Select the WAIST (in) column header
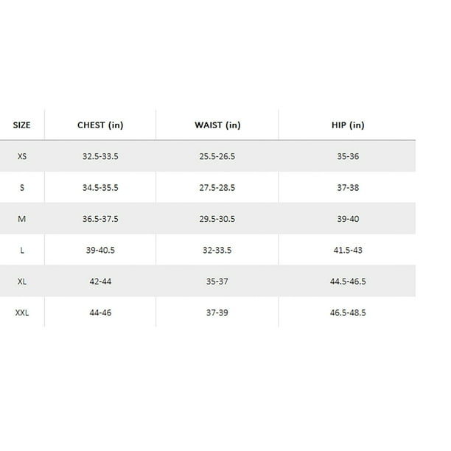Viewport: 451px width, 451px height. (x=217, y=125)
